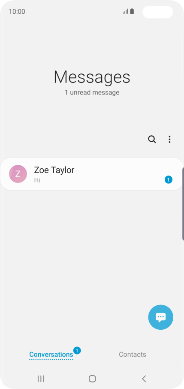Go to home screen via home button

(92, 379)
